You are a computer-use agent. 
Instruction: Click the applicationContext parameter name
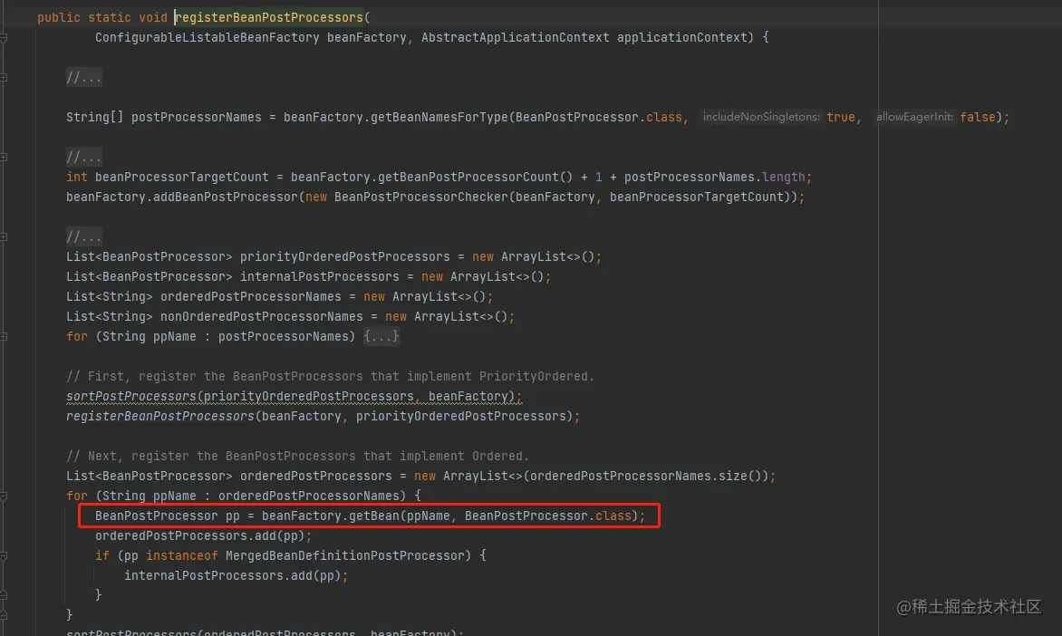click(682, 37)
